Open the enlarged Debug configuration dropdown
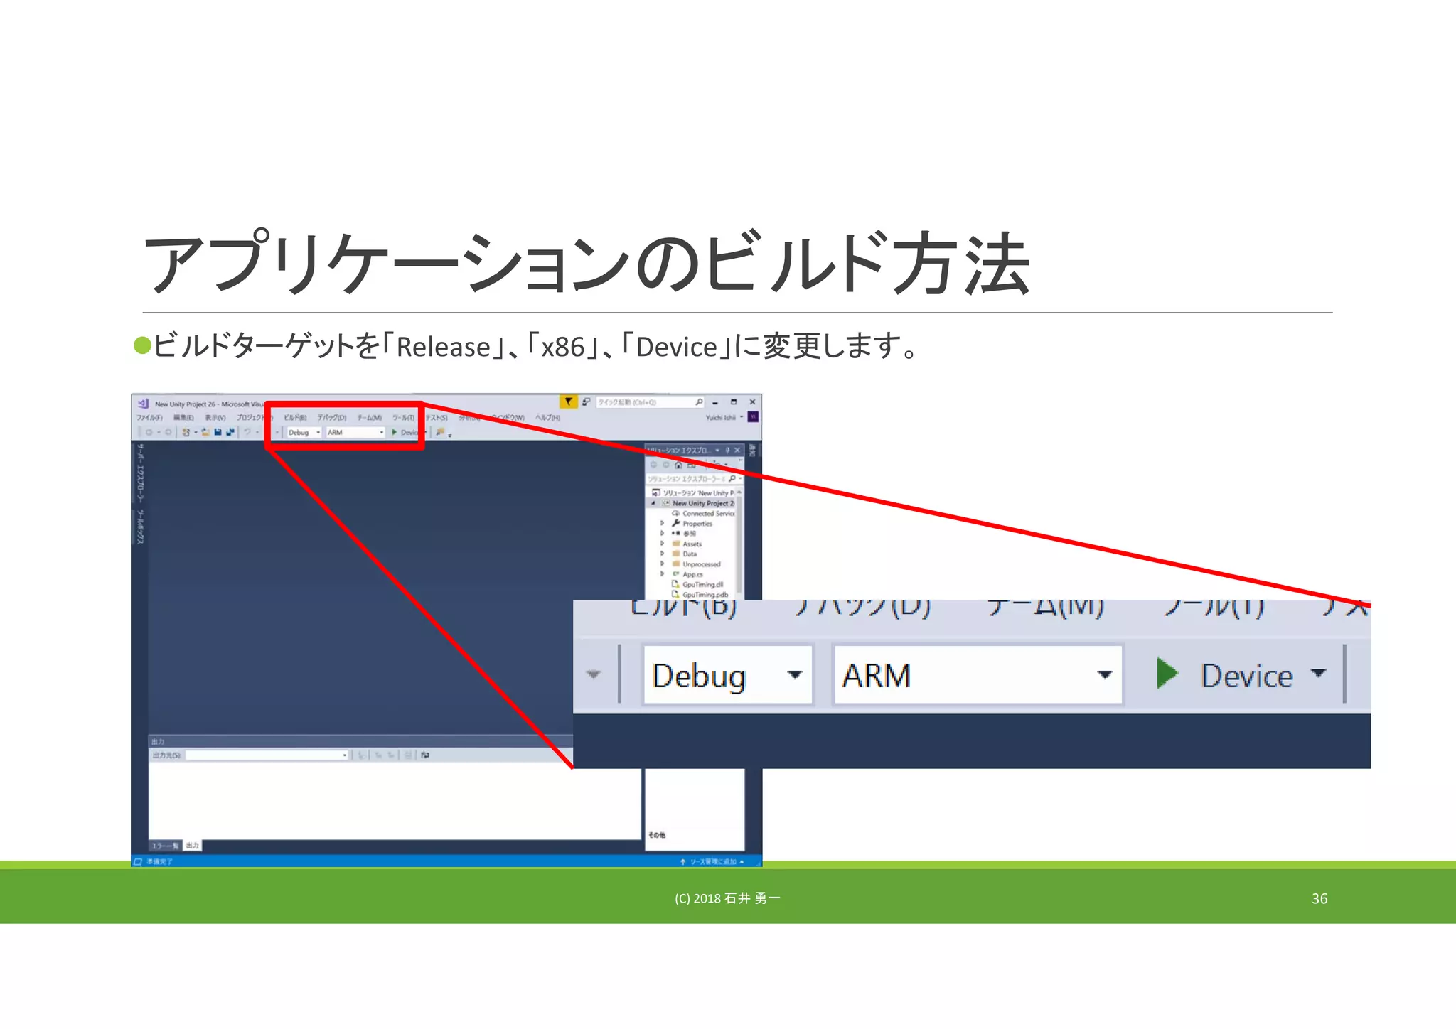1456x1029 pixels. (727, 674)
